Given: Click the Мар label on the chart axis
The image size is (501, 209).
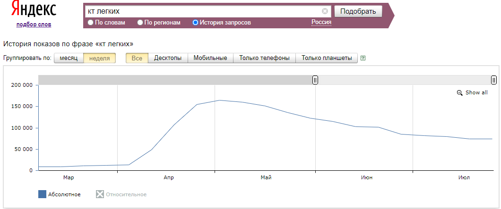Looking at the screenshot, I should (x=69, y=178).
